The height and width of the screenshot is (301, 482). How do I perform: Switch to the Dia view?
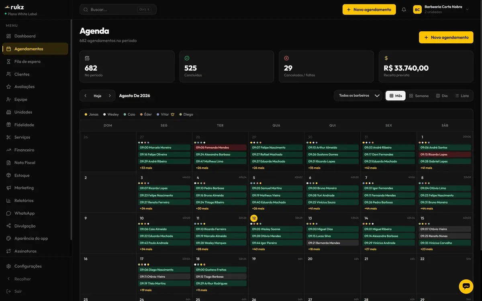[442, 96]
